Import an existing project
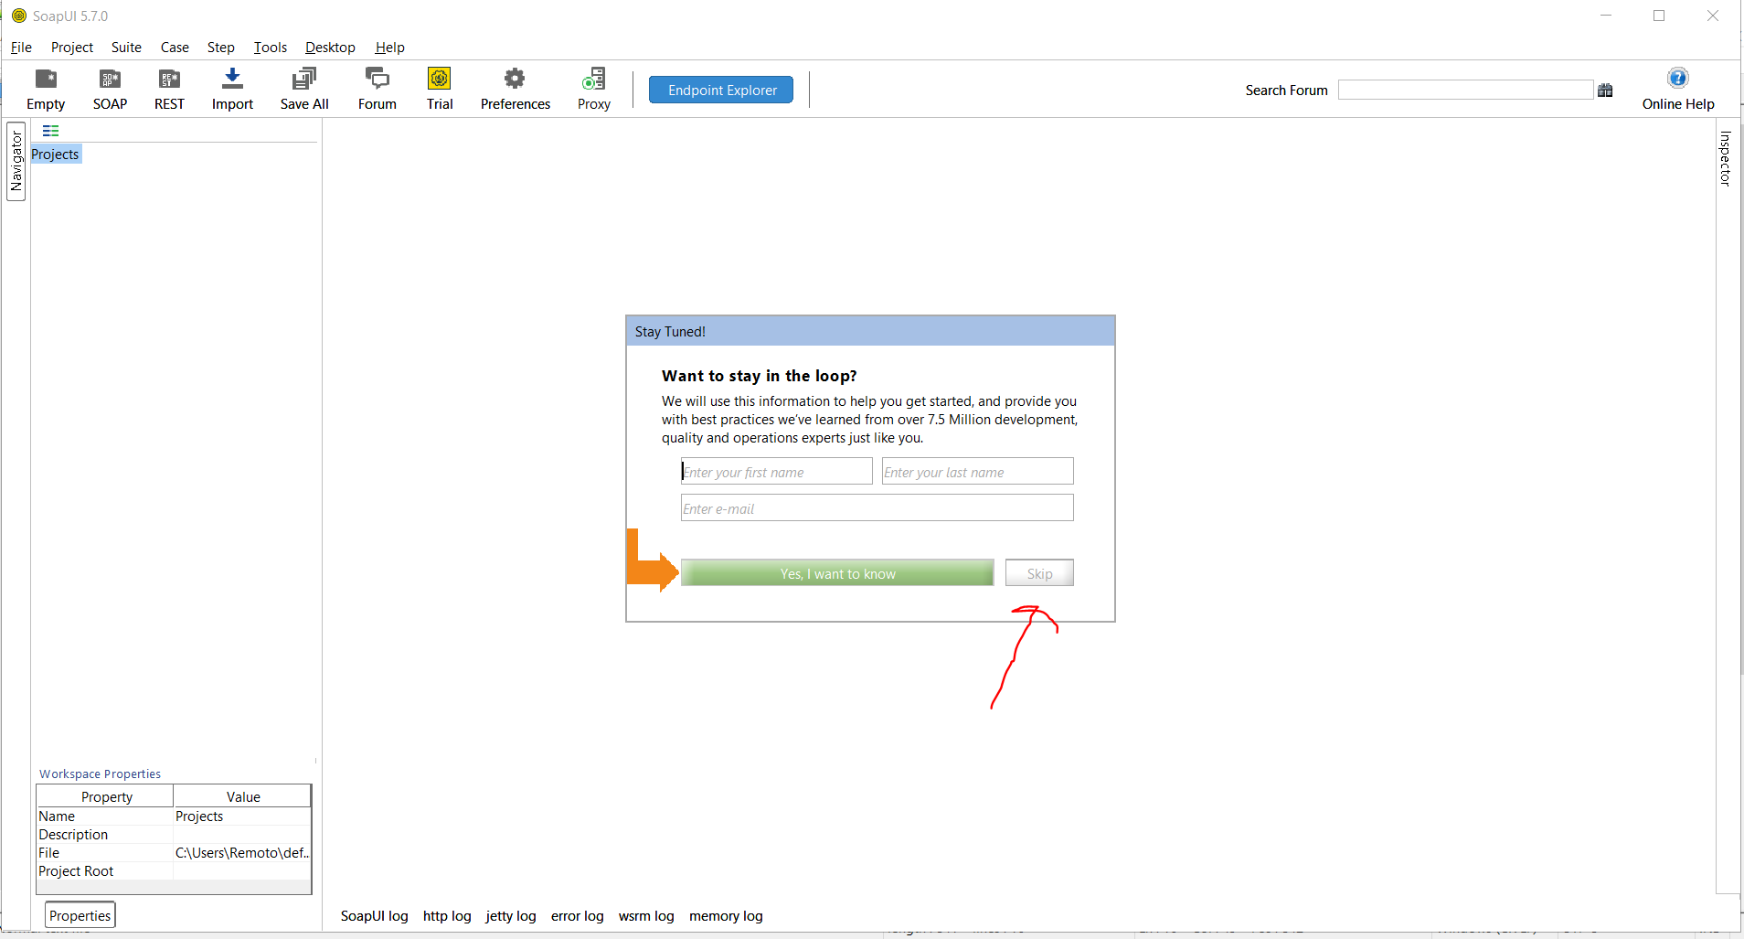Viewport: 1744px width, 939px height. pyautogui.click(x=232, y=90)
